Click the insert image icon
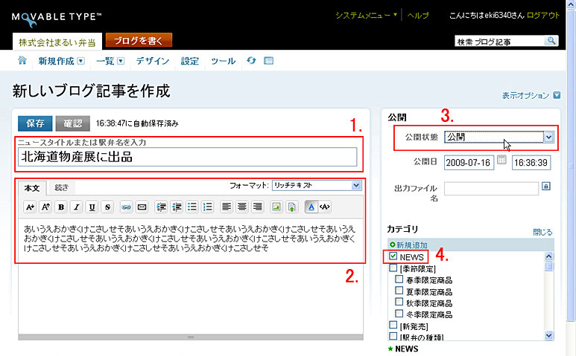The height and width of the screenshot is (356, 576). click(276, 207)
